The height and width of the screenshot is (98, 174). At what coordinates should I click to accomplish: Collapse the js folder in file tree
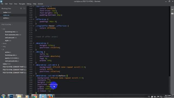(3, 49)
